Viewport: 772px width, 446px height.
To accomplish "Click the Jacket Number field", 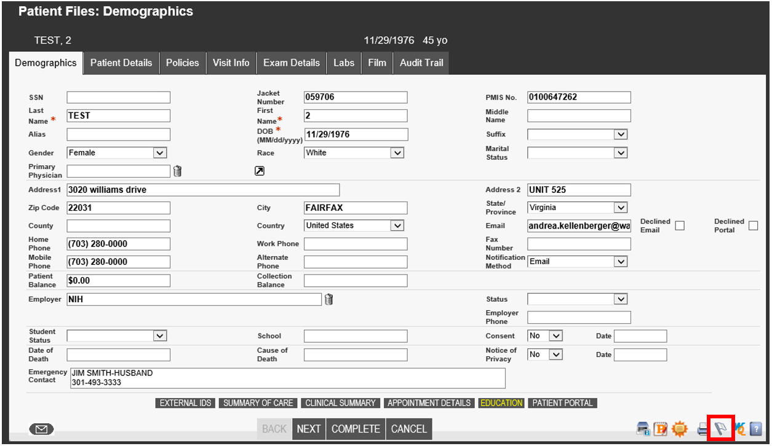I will pyautogui.click(x=356, y=97).
